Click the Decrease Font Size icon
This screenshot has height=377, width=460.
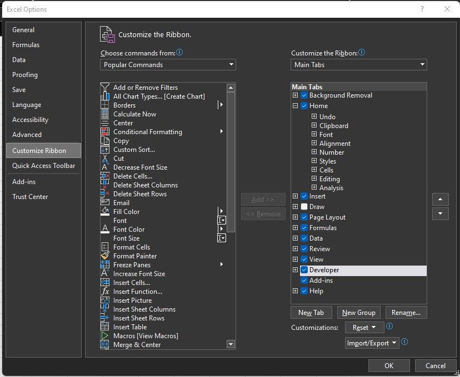point(104,167)
